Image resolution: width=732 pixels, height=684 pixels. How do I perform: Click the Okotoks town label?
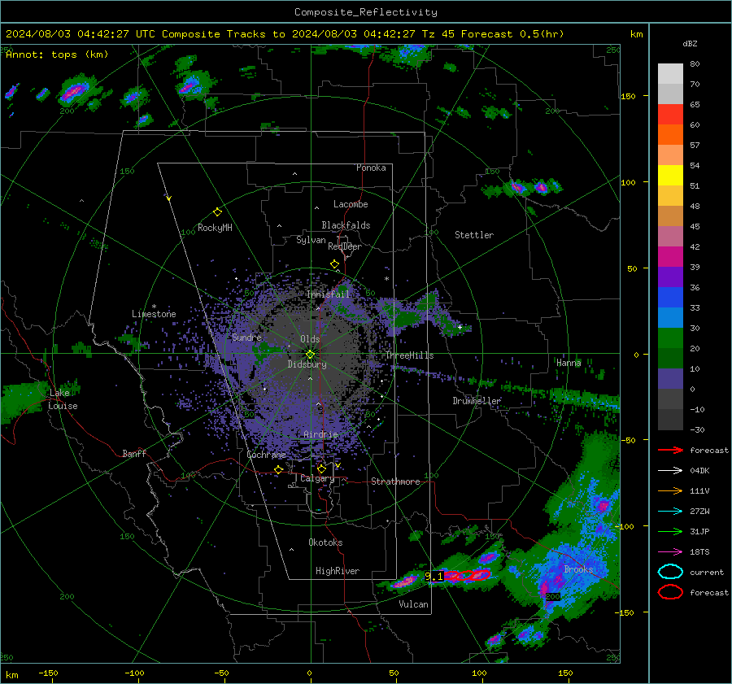[325, 542]
